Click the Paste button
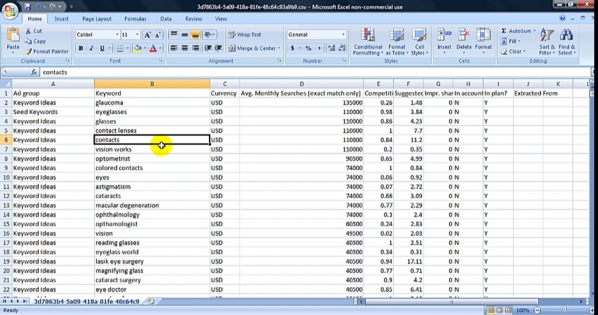Viewport: 598px width, 315px height. tap(13, 40)
